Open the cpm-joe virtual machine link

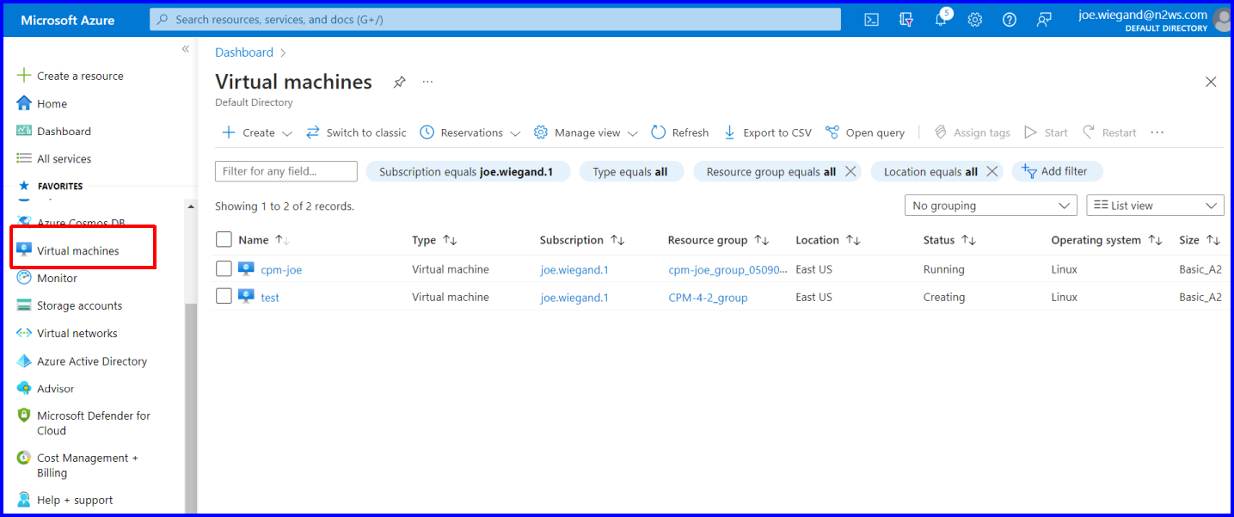coord(281,269)
